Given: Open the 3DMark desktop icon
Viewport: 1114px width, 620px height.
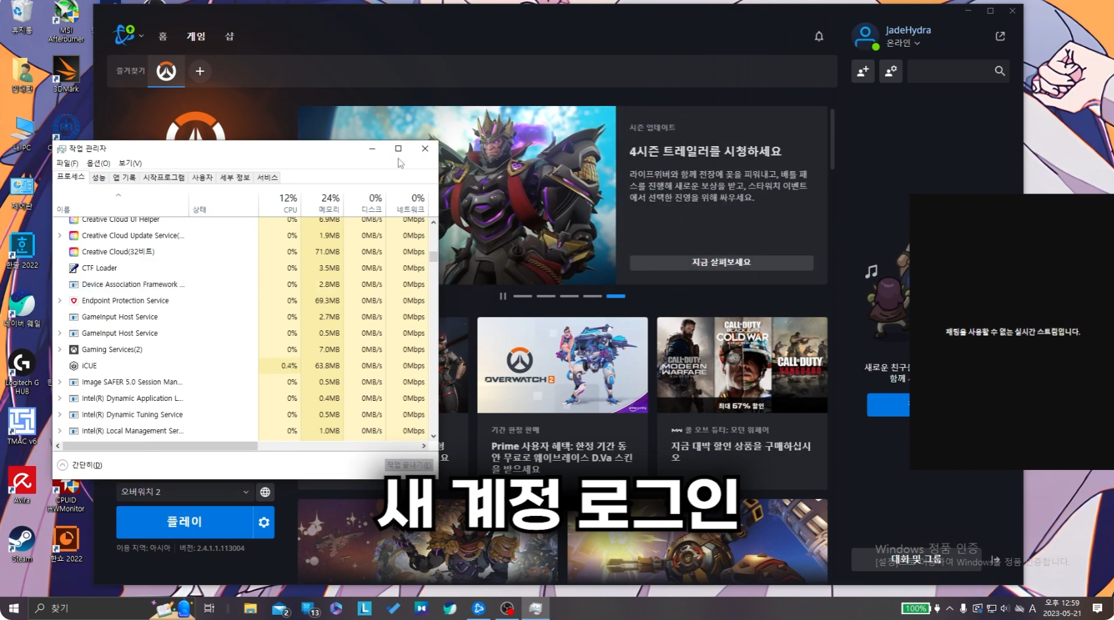Looking at the screenshot, I should [x=66, y=74].
